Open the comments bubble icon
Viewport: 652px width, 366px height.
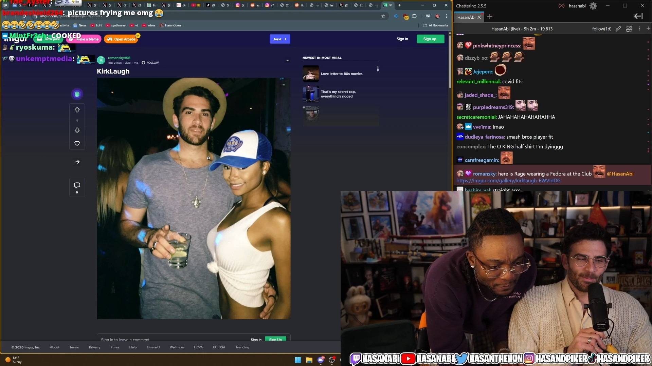coord(77,185)
